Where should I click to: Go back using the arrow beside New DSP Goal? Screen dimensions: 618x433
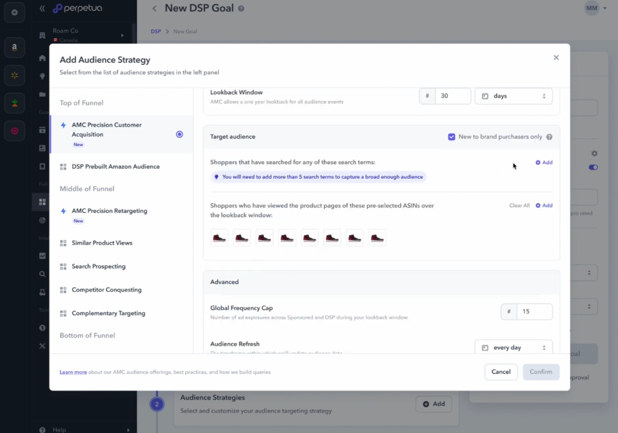point(155,8)
